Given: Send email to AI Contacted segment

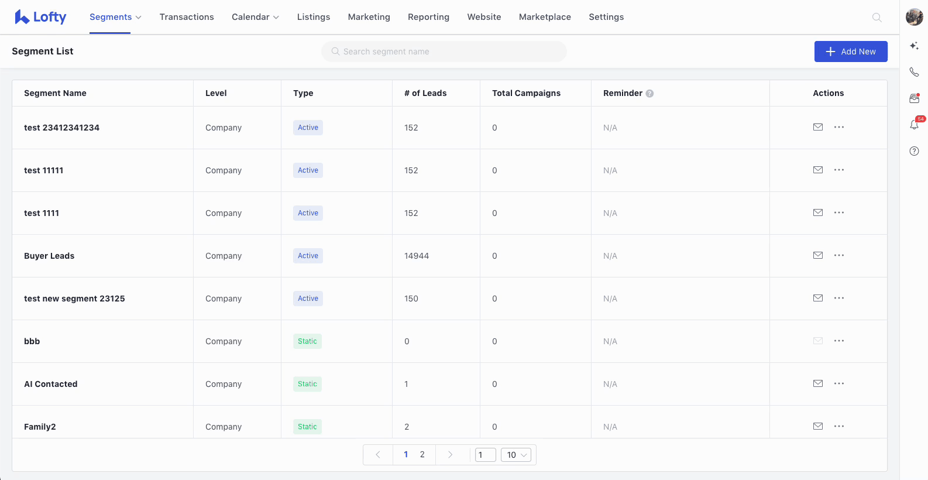Looking at the screenshot, I should coord(818,383).
